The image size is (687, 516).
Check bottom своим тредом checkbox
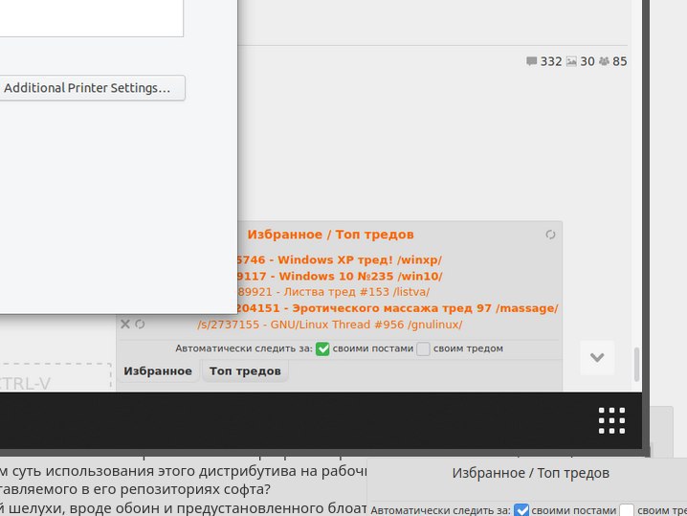[x=627, y=510]
